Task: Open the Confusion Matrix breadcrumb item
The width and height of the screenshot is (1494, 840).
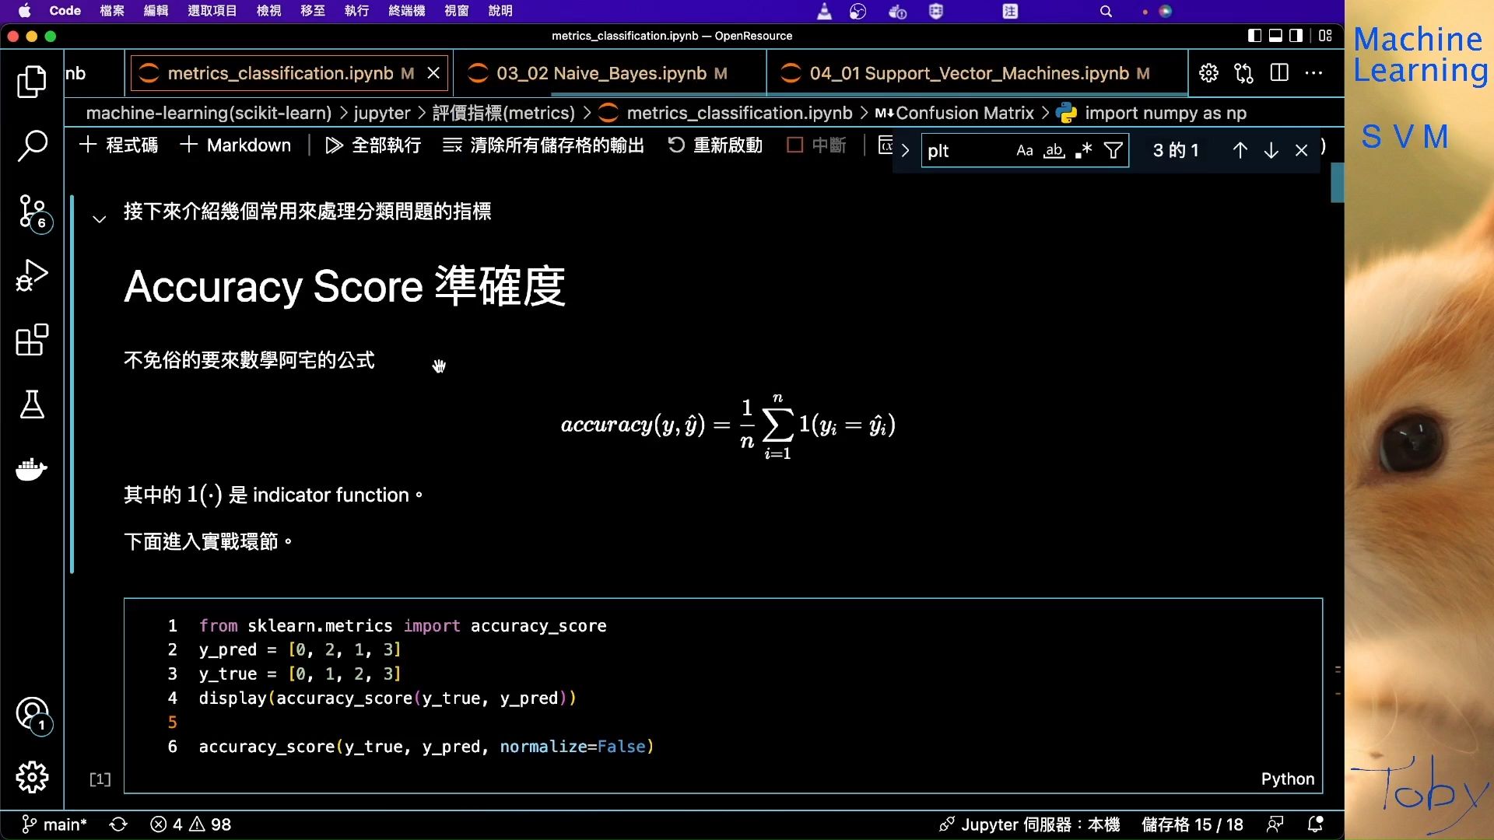Action: pyautogui.click(x=964, y=113)
